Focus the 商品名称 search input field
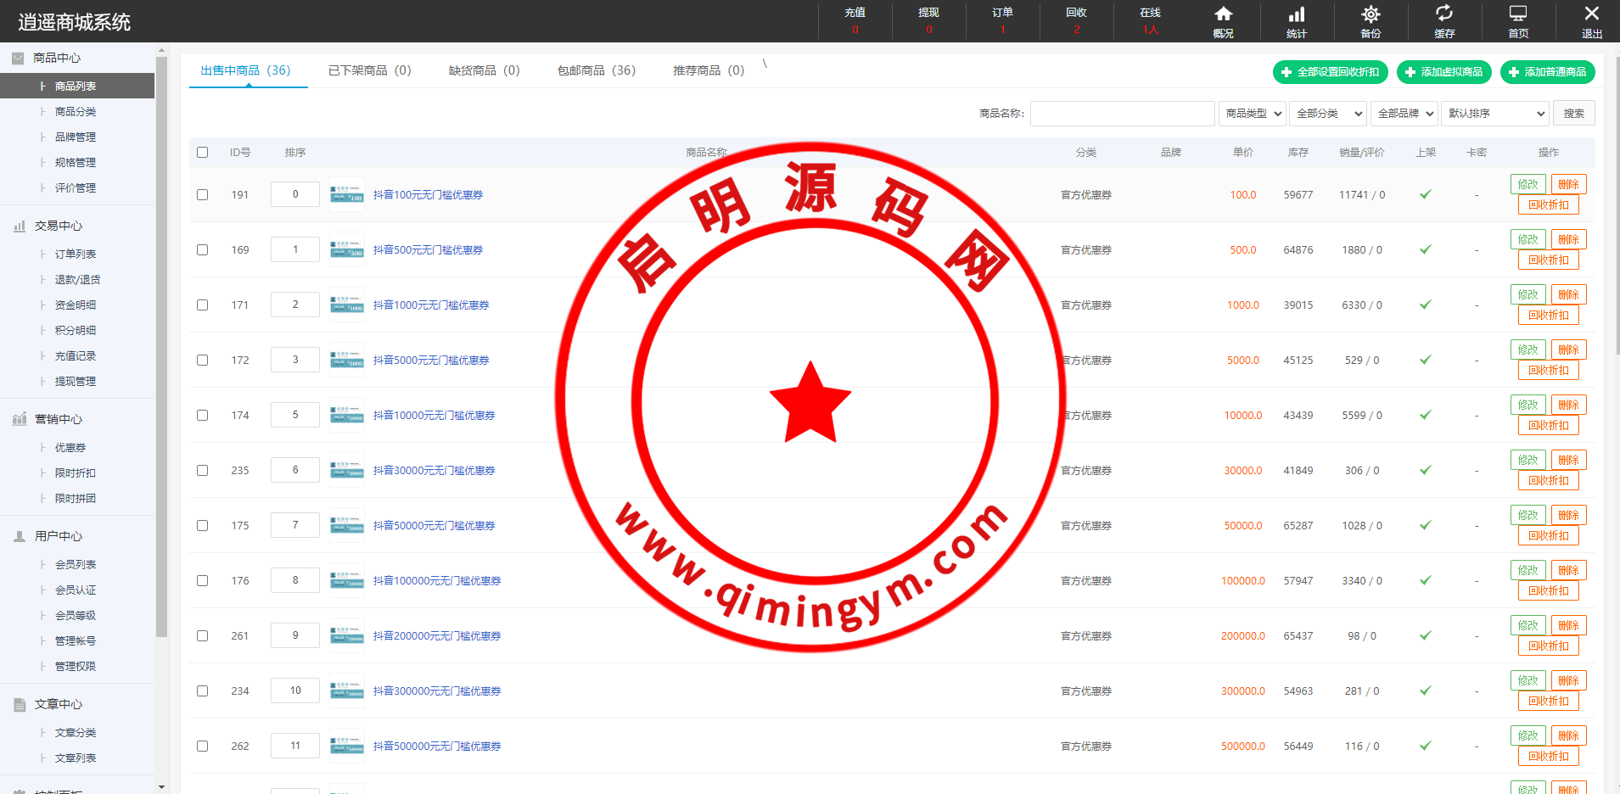 [1122, 114]
